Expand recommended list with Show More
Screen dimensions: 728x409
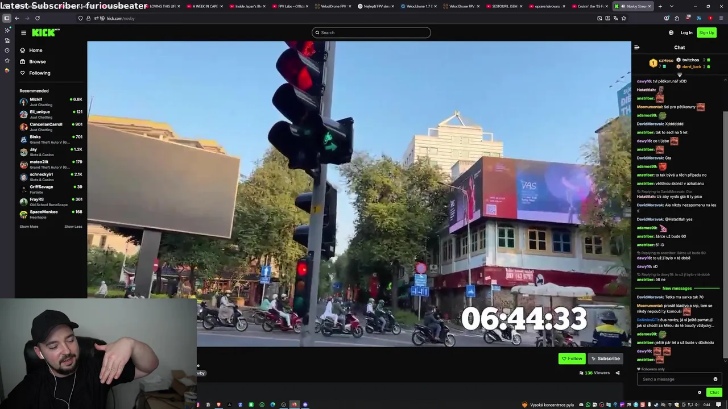coord(29,227)
